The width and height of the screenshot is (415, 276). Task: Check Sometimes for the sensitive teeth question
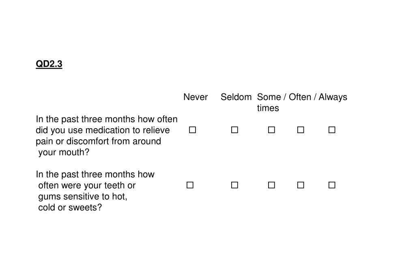[271, 185]
